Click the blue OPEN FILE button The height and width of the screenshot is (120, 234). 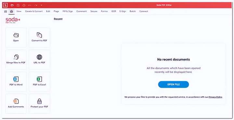[x=174, y=84]
